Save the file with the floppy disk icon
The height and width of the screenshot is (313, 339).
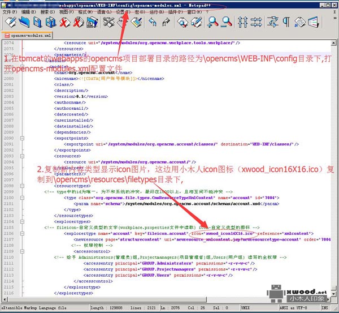coord(37,22)
